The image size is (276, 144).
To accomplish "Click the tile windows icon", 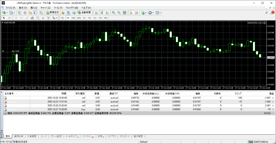I will click(x=125, y=13).
